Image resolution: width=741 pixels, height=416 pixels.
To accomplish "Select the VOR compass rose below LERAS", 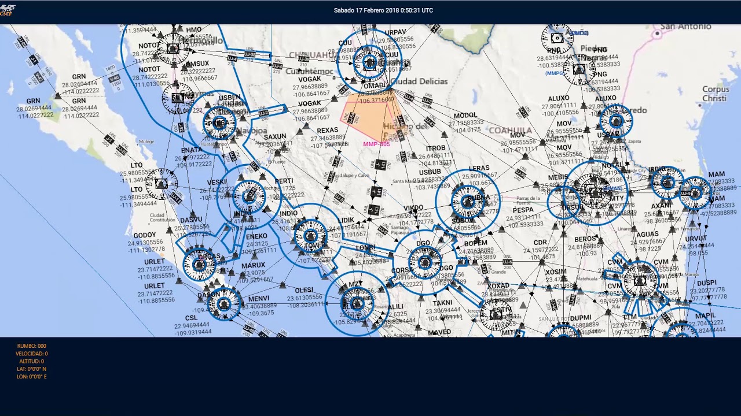I will [467, 202].
